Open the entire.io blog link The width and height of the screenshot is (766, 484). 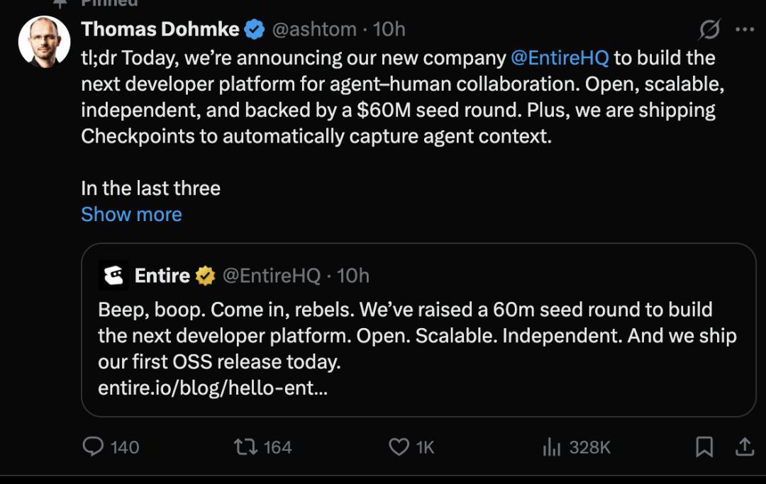coord(213,388)
